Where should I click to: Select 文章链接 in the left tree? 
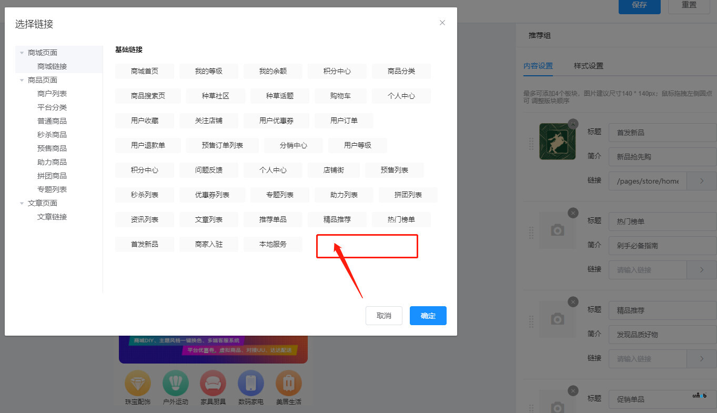tap(52, 217)
